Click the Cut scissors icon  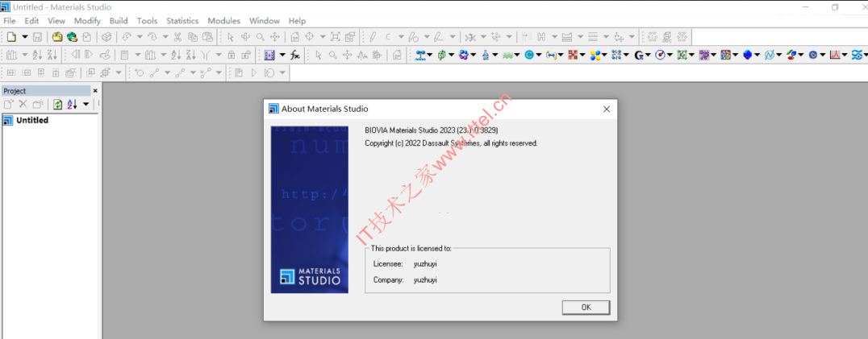click(177, 37)
